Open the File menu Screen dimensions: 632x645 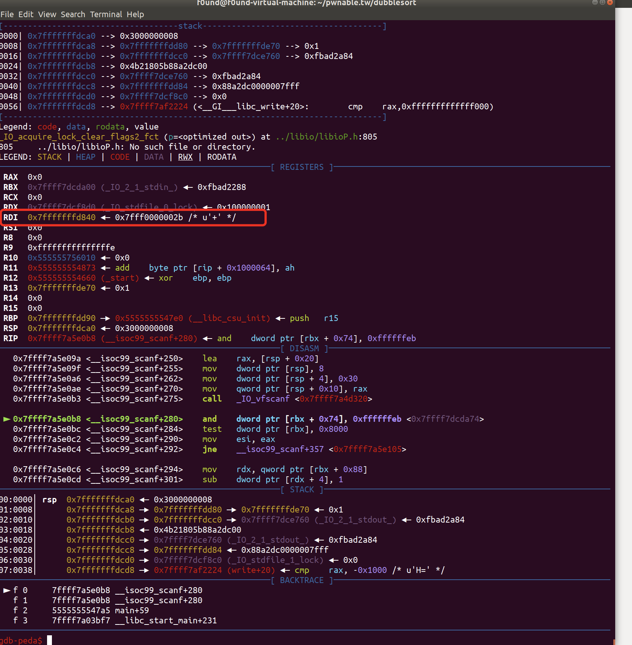tap(7, 14)
